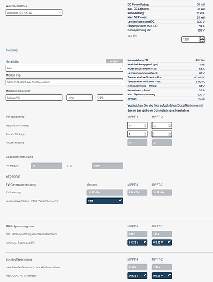213x282 pixels.
Task: Open the Hersteller dropdown showing Aiko
Action: click(x=64, y=68)
